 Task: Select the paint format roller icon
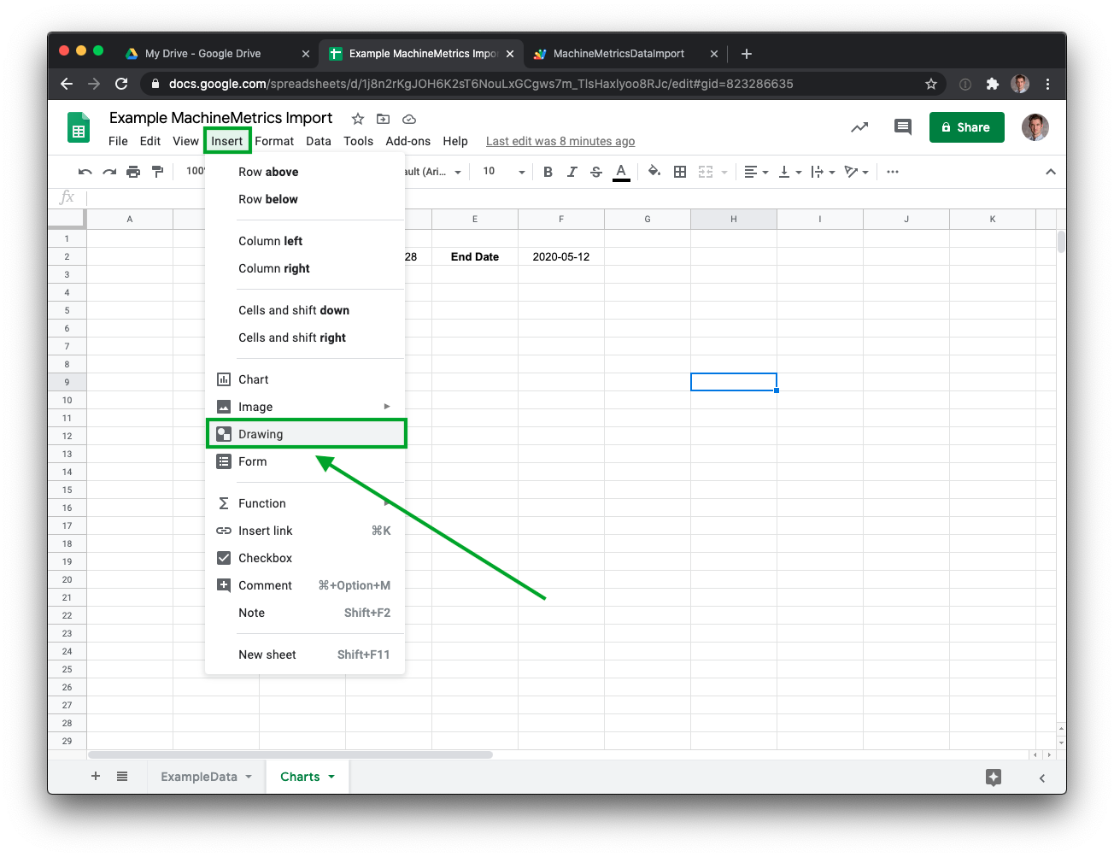point(157,172)
